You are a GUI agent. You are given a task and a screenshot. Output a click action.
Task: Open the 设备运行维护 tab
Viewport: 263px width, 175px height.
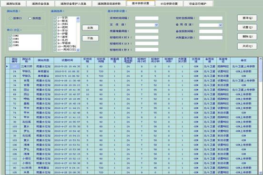click(198, 3)
